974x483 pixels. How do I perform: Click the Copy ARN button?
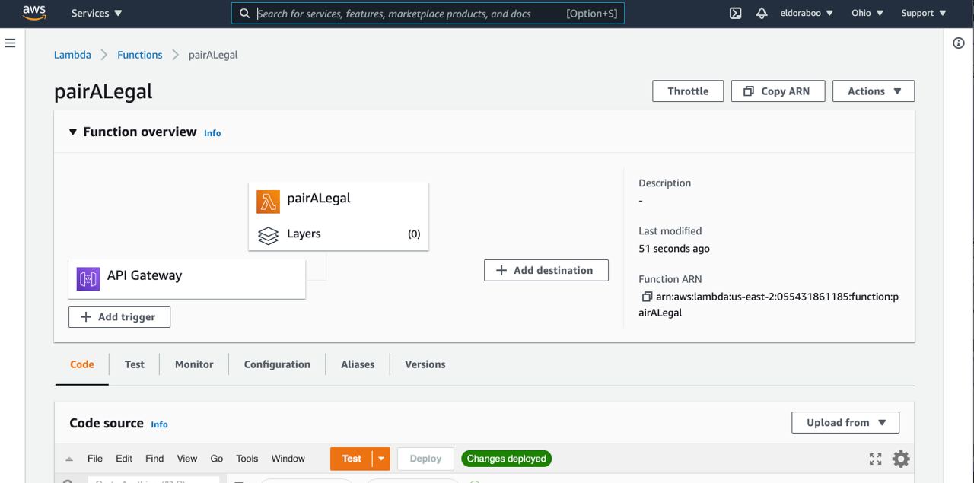(778, 91)
